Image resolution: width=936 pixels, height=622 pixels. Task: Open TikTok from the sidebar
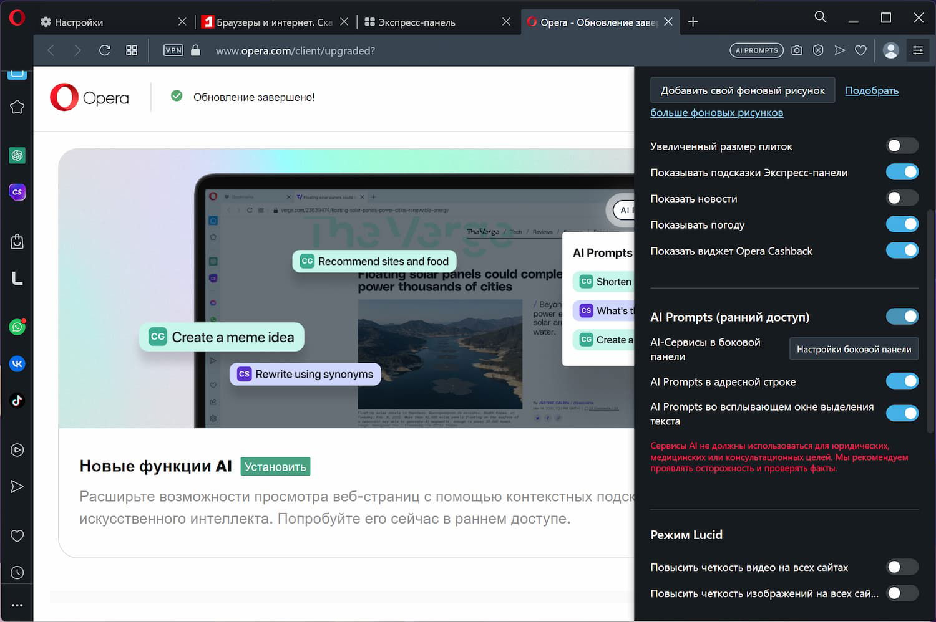click(x=17, y=400)
